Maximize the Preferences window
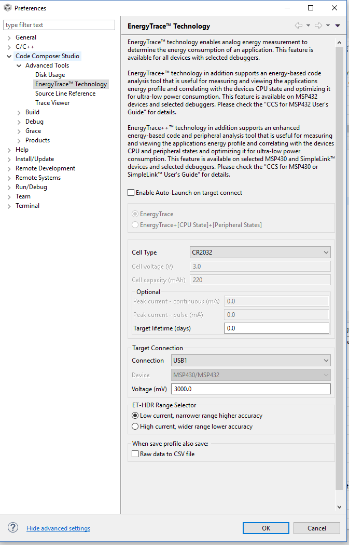 pos(311,8)
